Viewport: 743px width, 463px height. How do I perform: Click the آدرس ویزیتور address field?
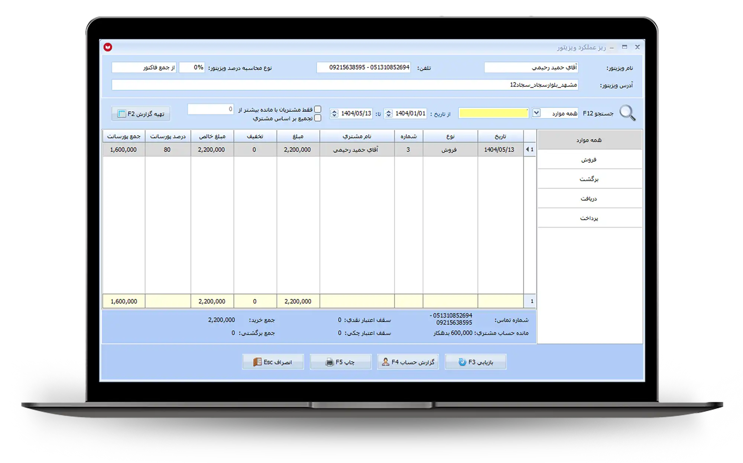tap(345, 85)
